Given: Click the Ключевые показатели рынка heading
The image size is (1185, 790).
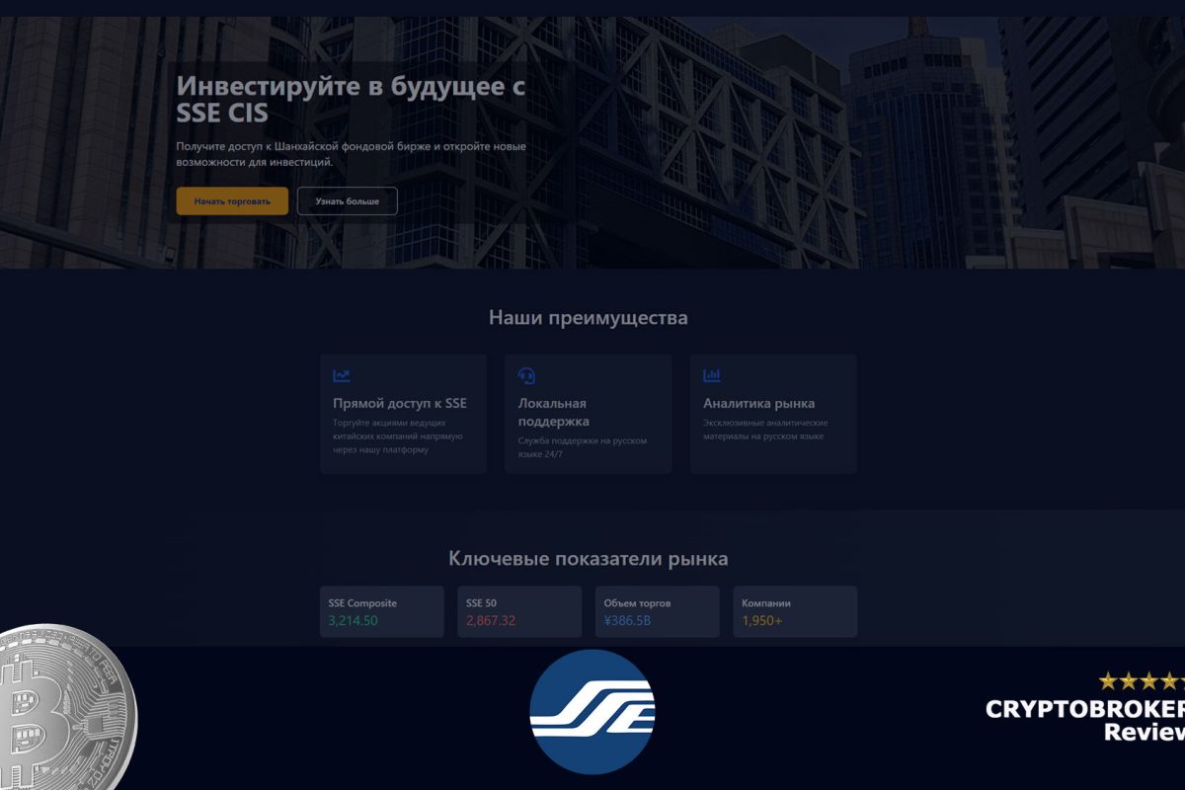Looking at the screenshot, I should tap(589, 559).
